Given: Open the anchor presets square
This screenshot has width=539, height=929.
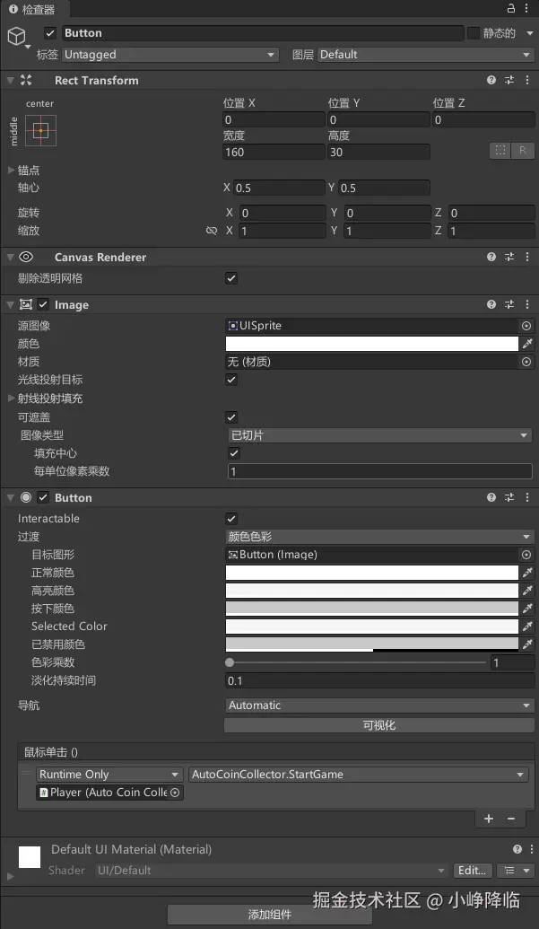Looking at the screenshot, I should pyautogui.click(x=41, y=130).
